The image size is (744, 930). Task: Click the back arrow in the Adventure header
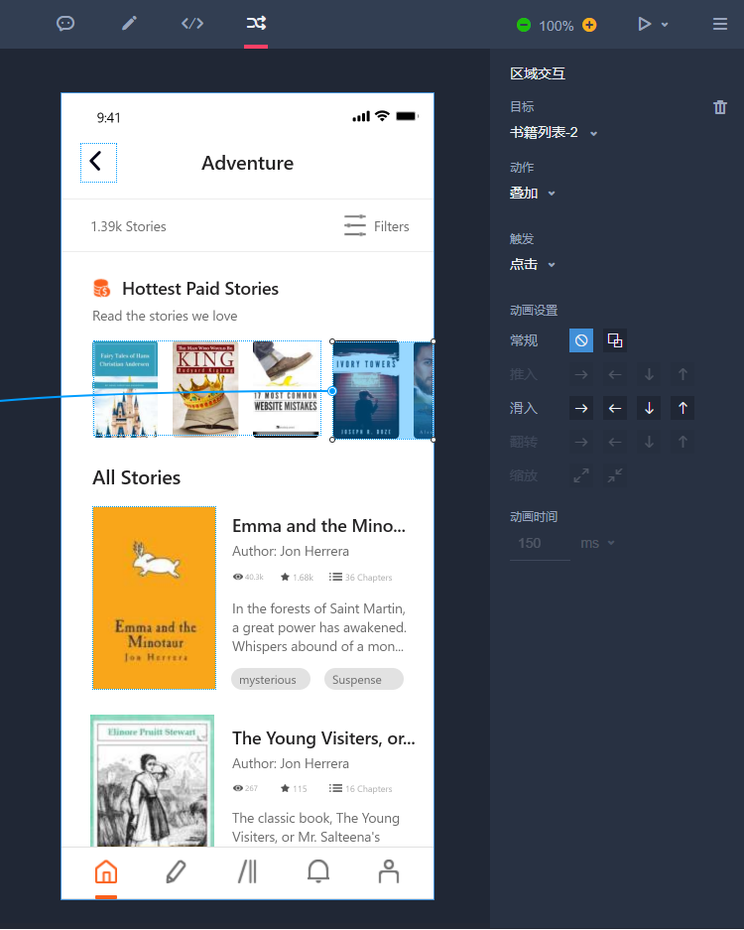(97, 163)
